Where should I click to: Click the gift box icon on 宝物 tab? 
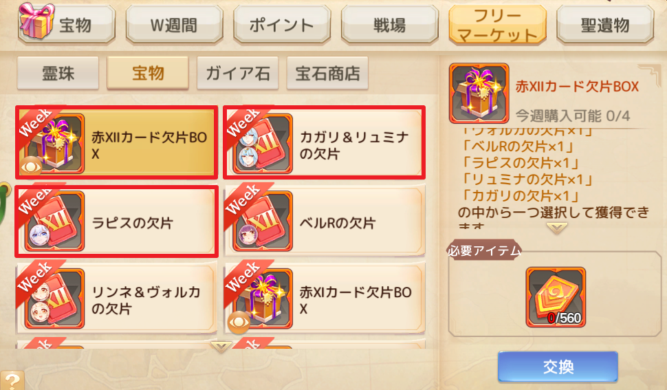pos(36,21)
